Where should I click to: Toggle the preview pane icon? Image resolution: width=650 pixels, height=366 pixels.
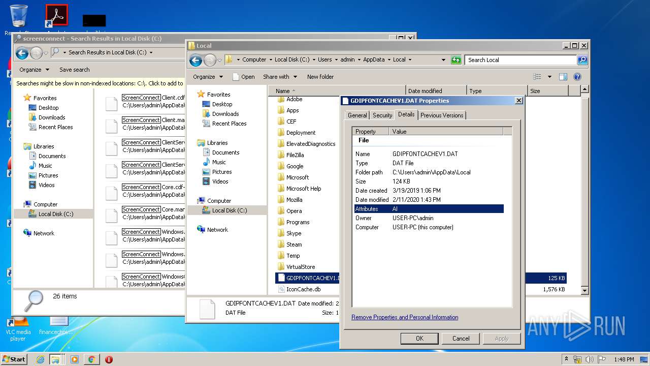[563, 77]
